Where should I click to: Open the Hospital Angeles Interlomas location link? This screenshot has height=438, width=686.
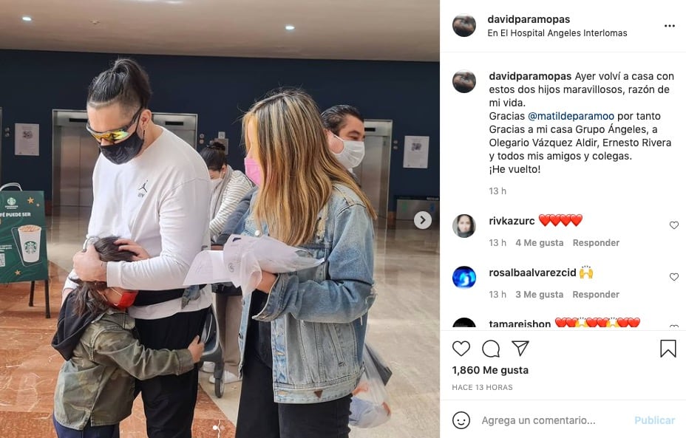click(557, 32)
